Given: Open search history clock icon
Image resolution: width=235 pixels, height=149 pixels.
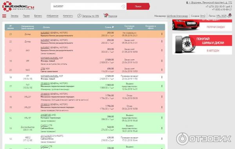Looking at the screenshot, I should point(123,6).
